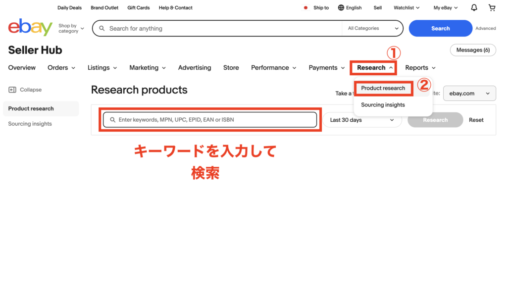Open the Listings tab menu
507x295 pixels.
coord(102,68)
